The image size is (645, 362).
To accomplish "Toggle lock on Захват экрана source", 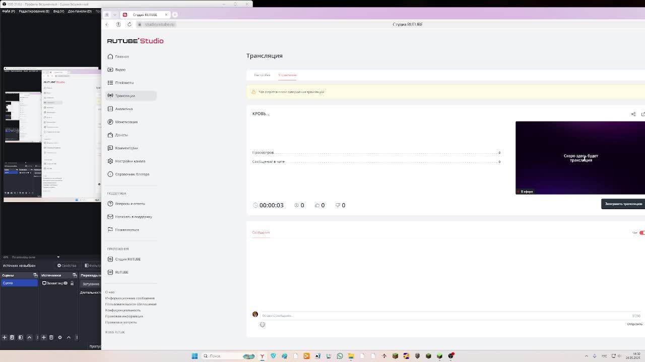I will (x=72, y=283).
